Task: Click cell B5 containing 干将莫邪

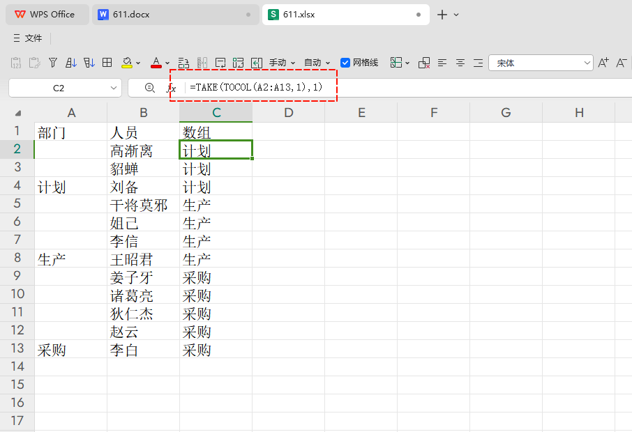Action: tap(144, 204)
